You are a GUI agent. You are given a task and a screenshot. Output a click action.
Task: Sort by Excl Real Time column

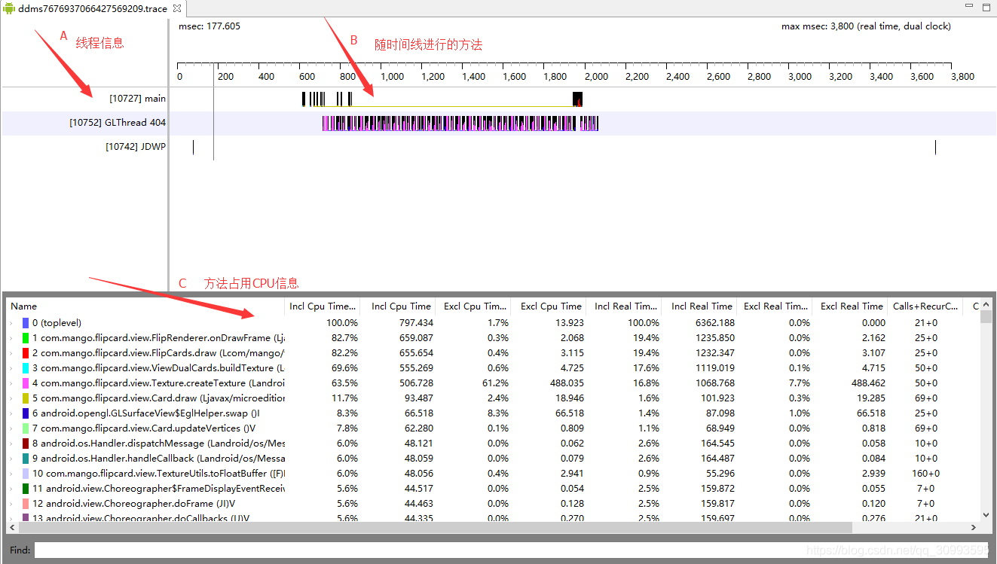pyautogui.click(x=850, y=306)
